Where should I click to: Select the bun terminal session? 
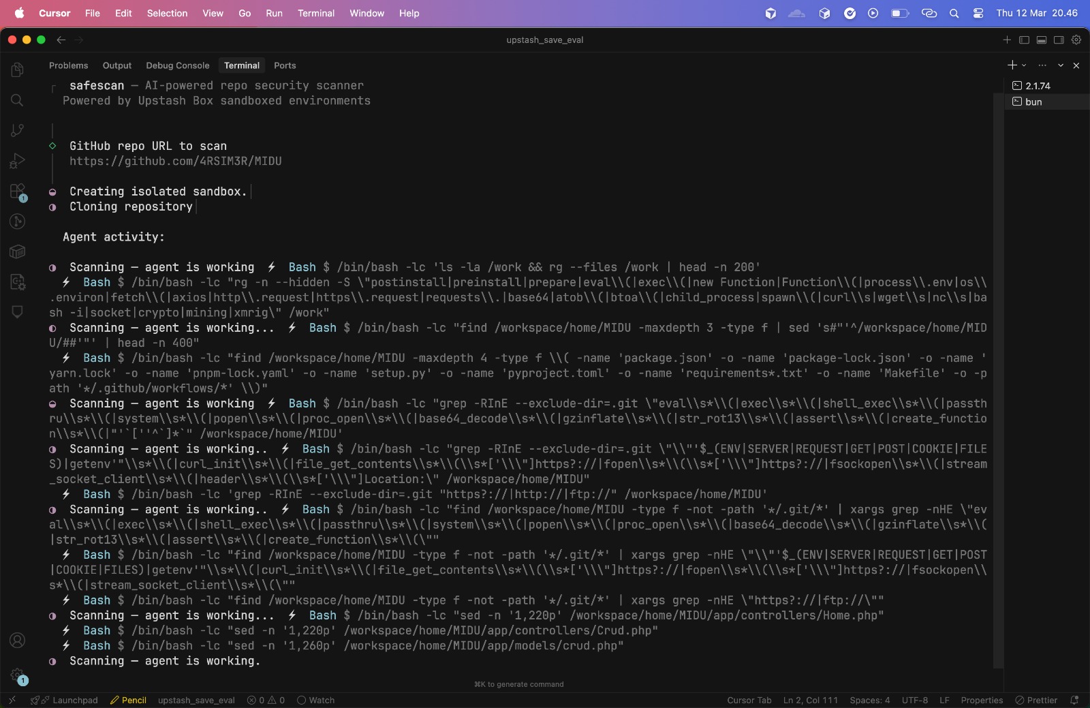(x=1033, y=102)
